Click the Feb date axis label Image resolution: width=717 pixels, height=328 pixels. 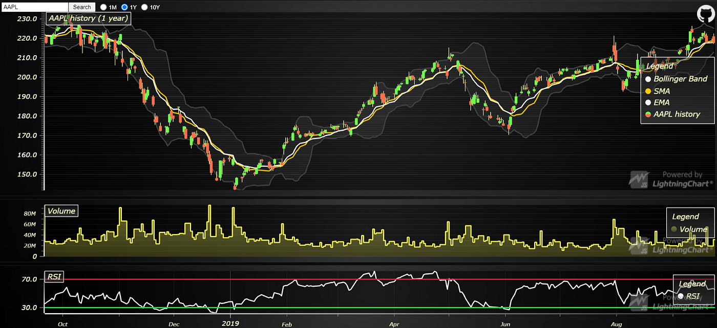point(286,324)
